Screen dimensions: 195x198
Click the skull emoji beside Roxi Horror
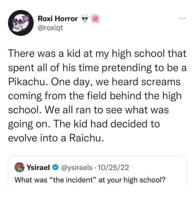click(x=84, y=19)
